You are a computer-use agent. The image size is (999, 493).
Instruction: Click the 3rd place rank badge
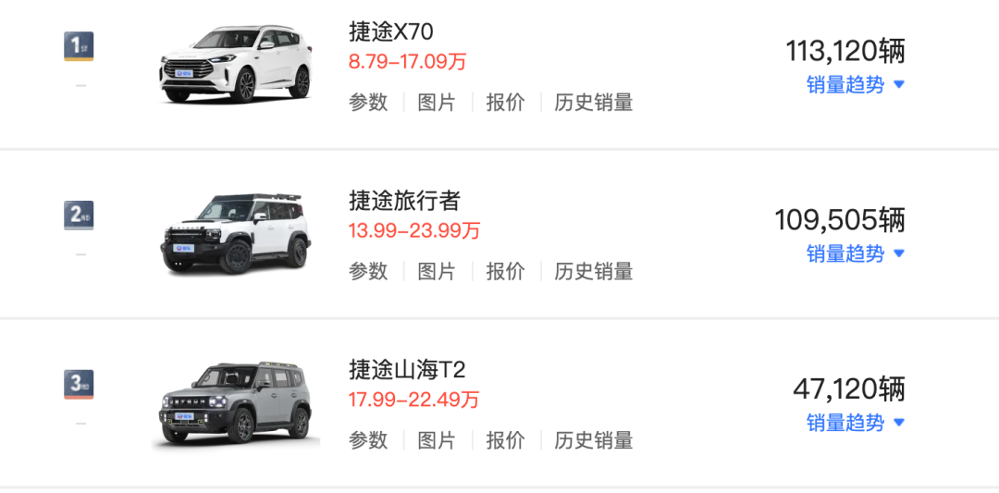tap(79, 384)
